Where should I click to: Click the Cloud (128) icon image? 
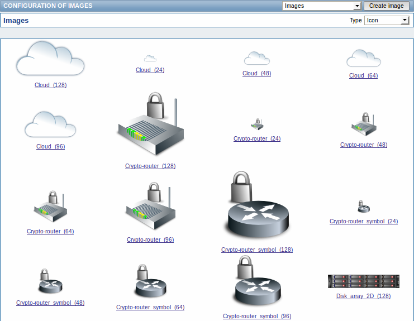click(x=50, y=59)
